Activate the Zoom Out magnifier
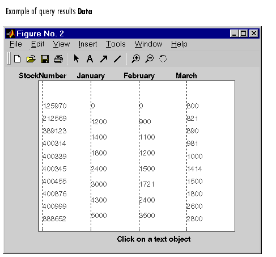 150,58
